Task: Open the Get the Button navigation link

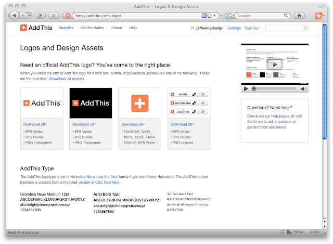Action: [92, 28]
